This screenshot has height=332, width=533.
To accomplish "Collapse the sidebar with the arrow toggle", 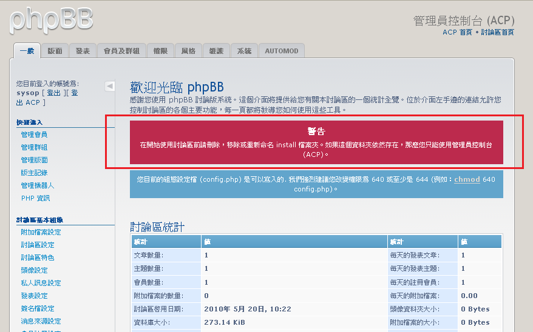I will [110, 86].
